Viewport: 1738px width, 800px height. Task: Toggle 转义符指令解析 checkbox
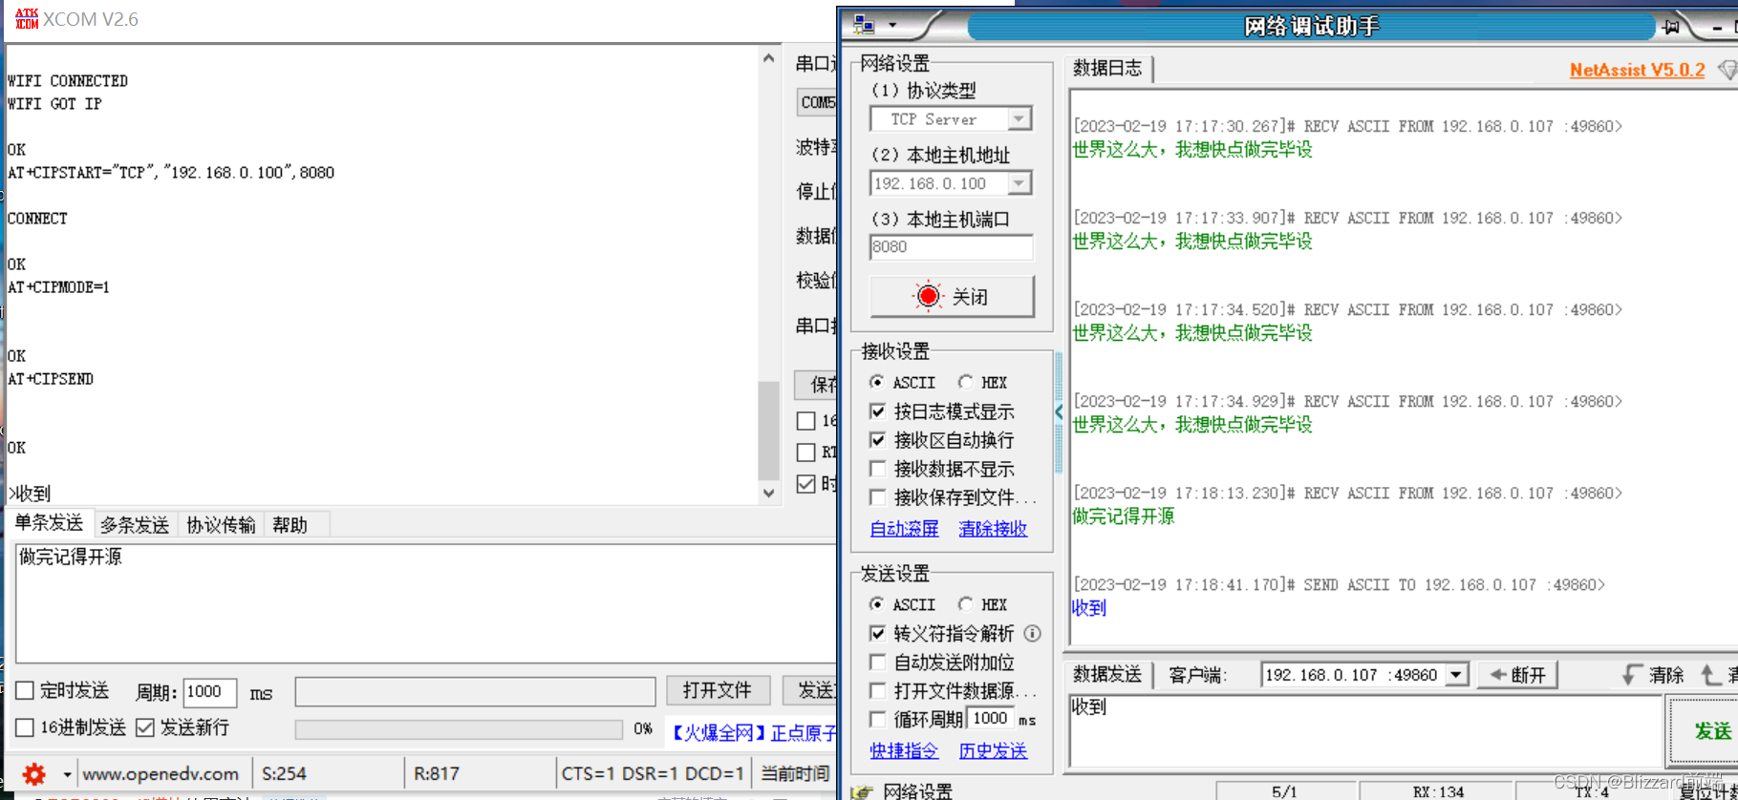point(877,633)
